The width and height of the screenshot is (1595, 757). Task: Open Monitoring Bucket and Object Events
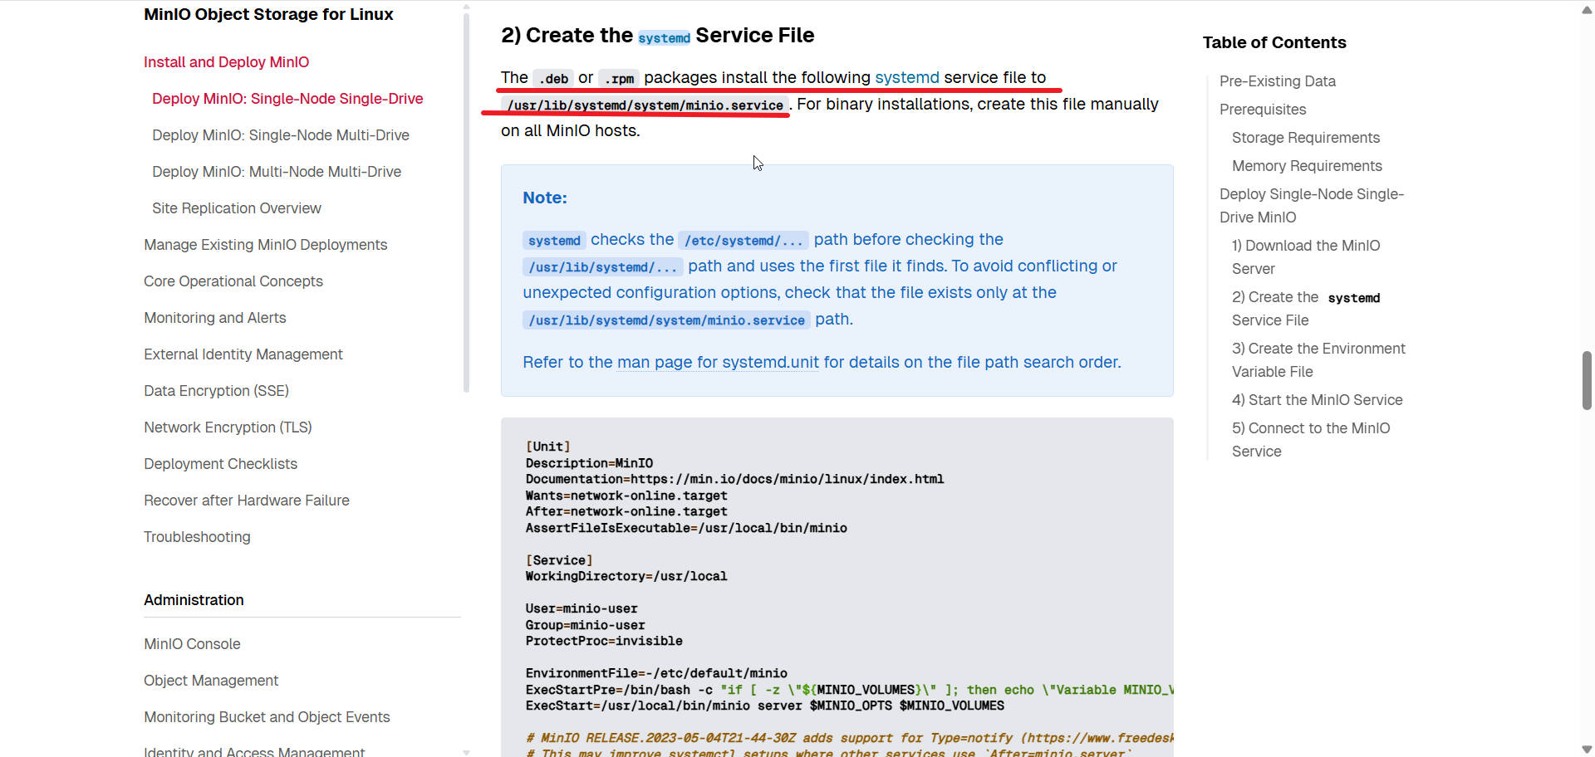click(267, 717)
